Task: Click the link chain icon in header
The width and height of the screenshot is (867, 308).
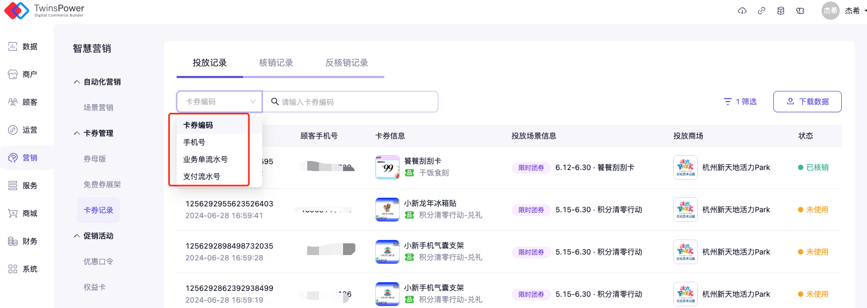Action: (x=762, y=11)
